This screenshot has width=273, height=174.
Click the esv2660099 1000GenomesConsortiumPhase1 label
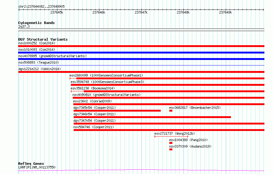(x=106, y=75)
